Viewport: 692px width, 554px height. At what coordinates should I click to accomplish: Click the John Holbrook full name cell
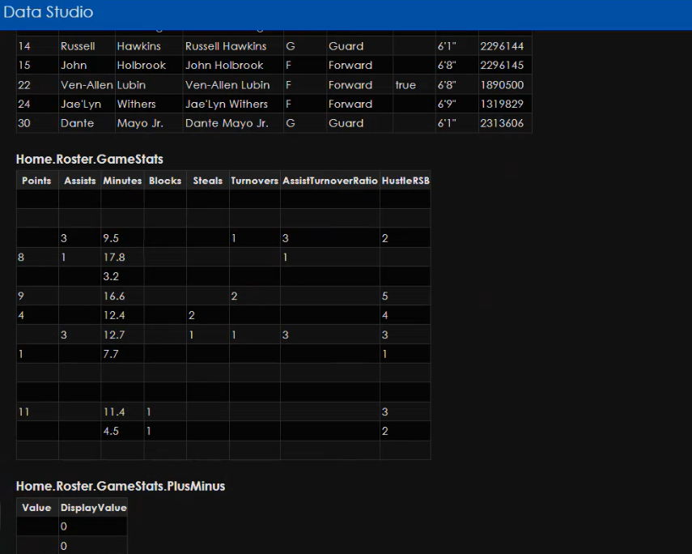[224, 66]
